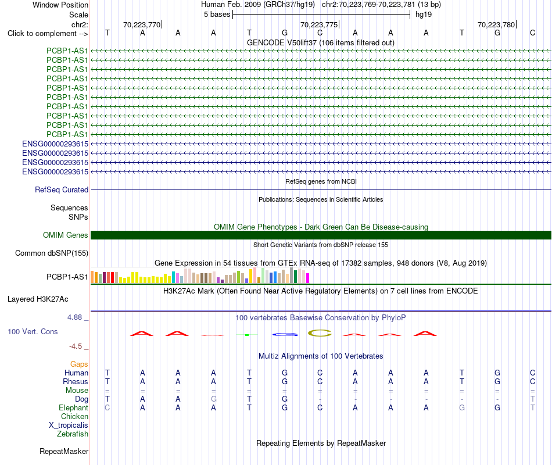Click the Layered H3K27Ac label
The width and height of the screenshot is (552, 465).
[38, 299]
